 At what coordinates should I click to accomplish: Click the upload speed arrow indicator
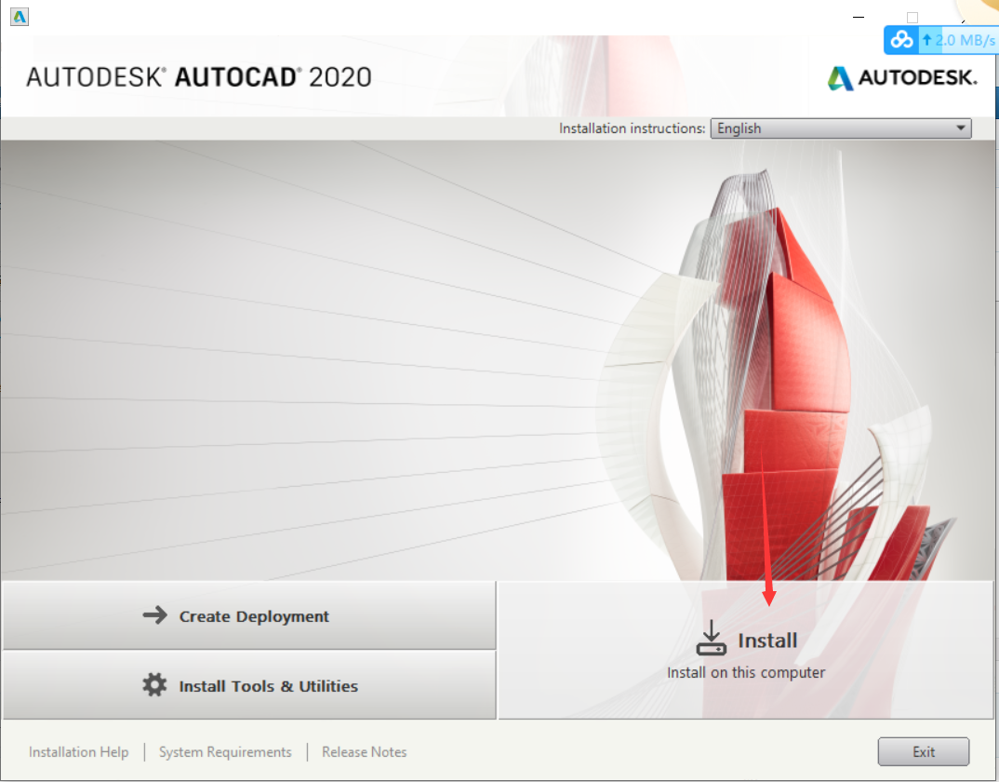(x=926, y=40)
